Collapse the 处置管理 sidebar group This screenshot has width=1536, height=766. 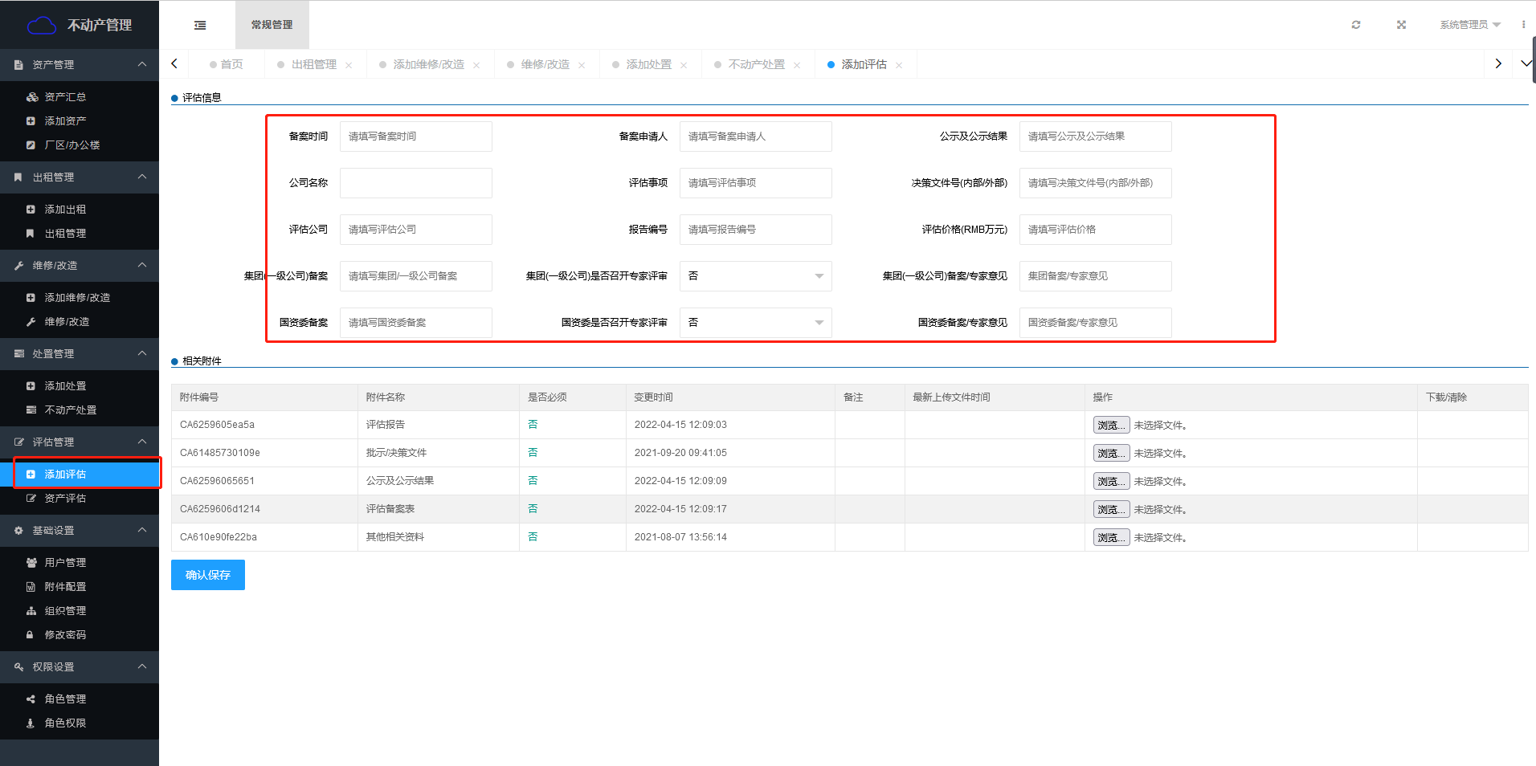[x=80, y=354]
